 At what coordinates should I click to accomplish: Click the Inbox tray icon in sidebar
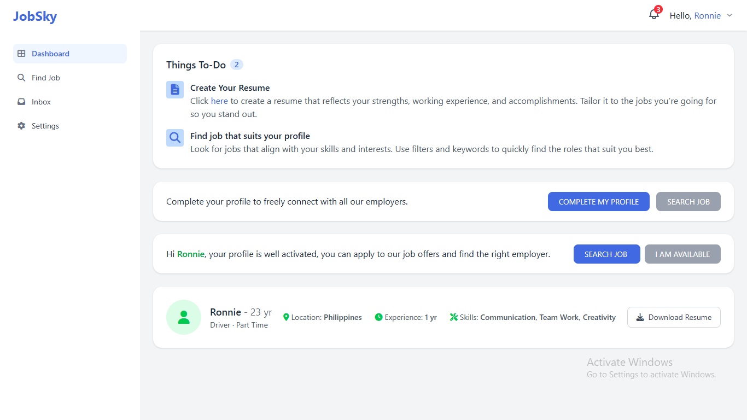[21, 102]
